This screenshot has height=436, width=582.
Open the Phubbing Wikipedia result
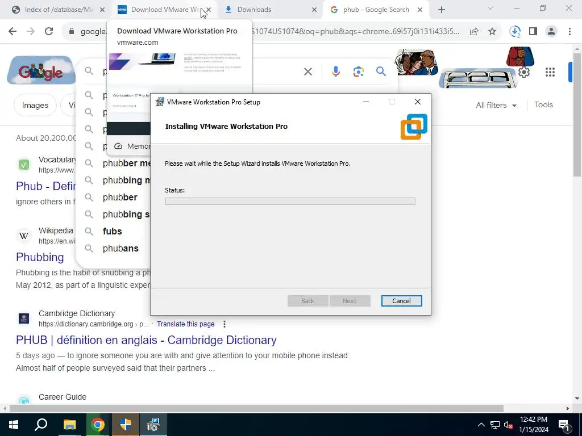pos(40,257)
